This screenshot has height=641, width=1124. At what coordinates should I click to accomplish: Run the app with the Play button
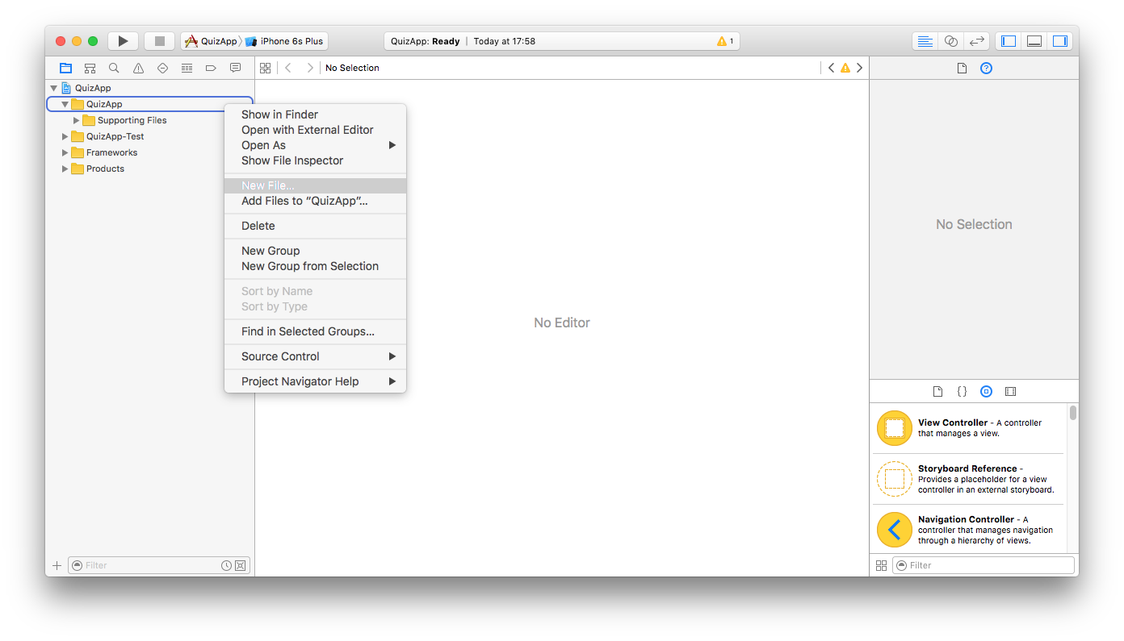[x=123, y=41]
